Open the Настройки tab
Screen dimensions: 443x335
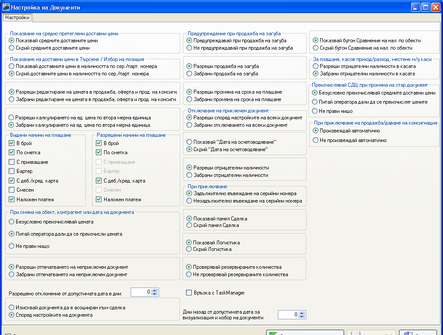17,17
